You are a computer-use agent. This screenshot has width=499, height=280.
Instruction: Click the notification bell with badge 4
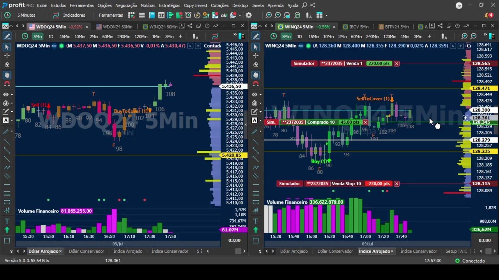(x=488, y=15)
